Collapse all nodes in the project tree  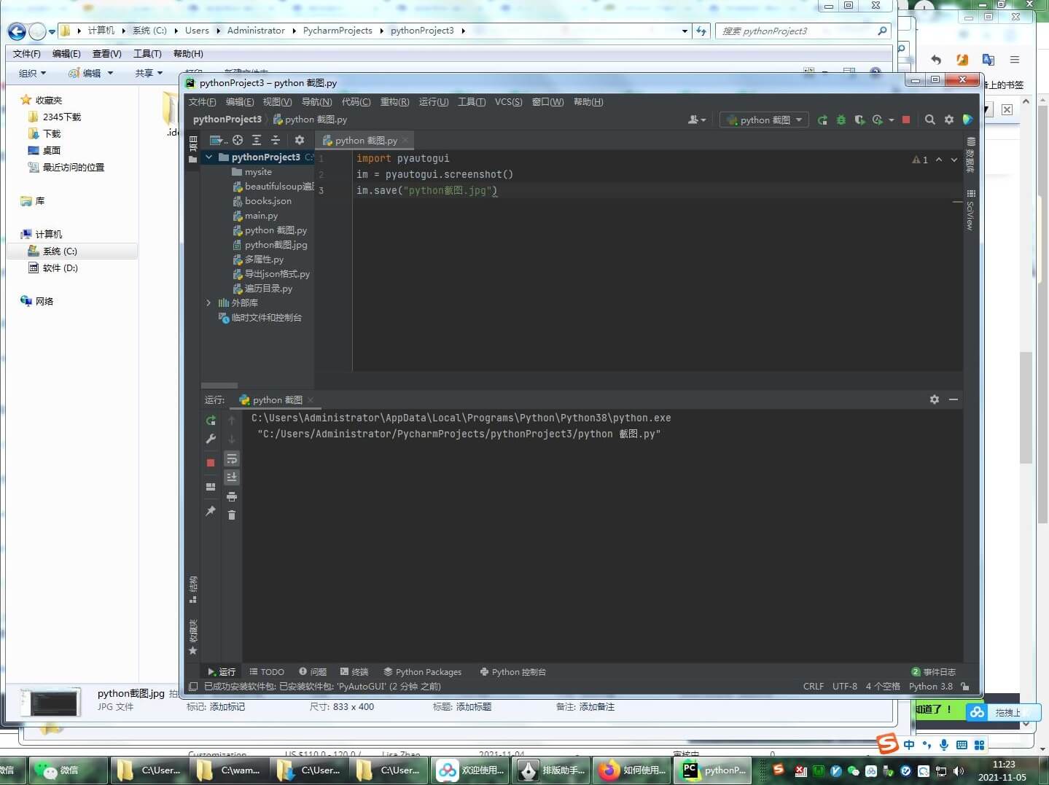tap(276, 140)
